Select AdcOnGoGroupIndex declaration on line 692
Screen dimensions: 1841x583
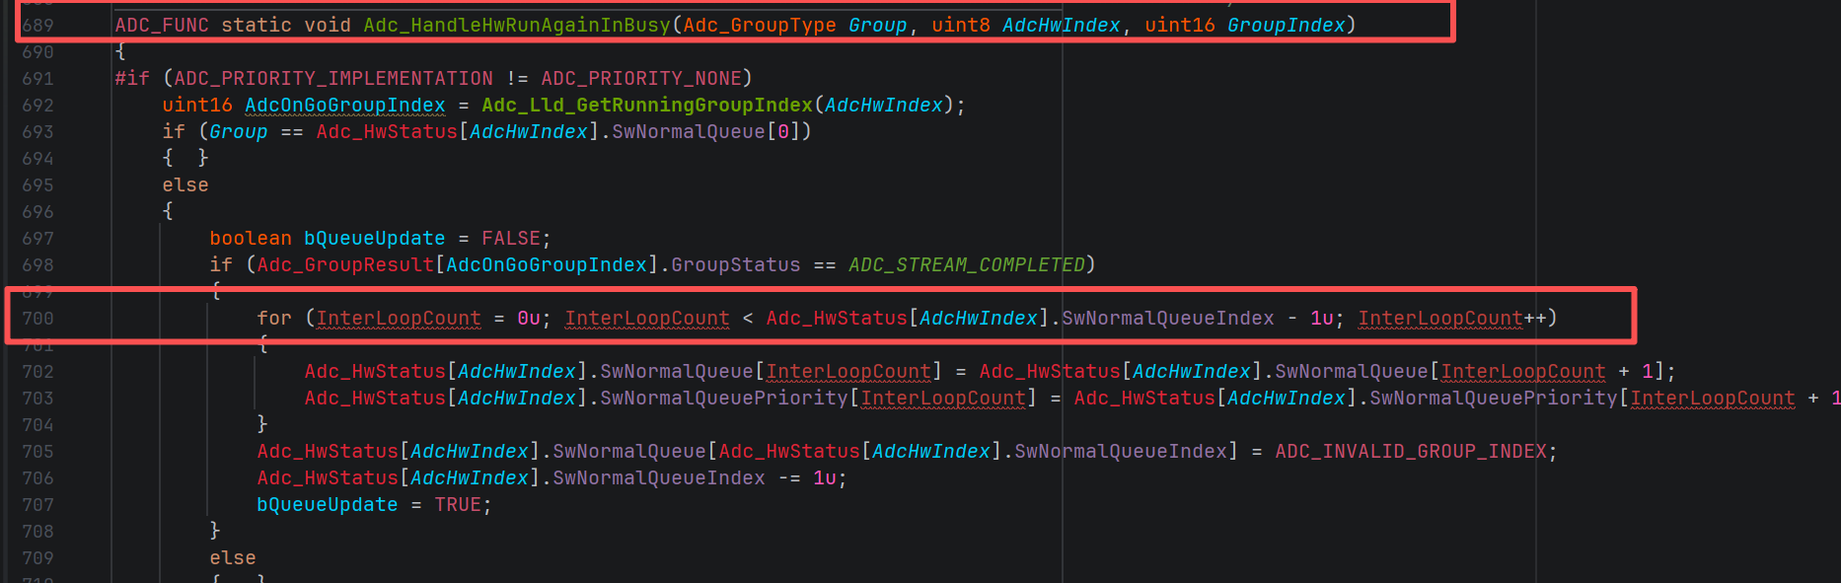345,105
